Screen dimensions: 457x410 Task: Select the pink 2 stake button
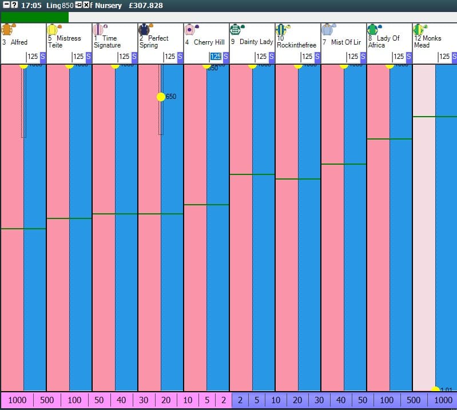click(x=224, y=400)
